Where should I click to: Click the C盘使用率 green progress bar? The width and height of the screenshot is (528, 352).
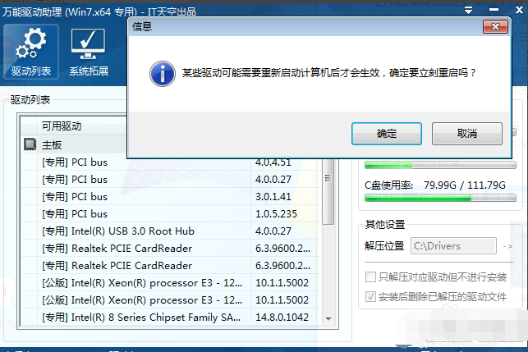[x=440, y=199]
